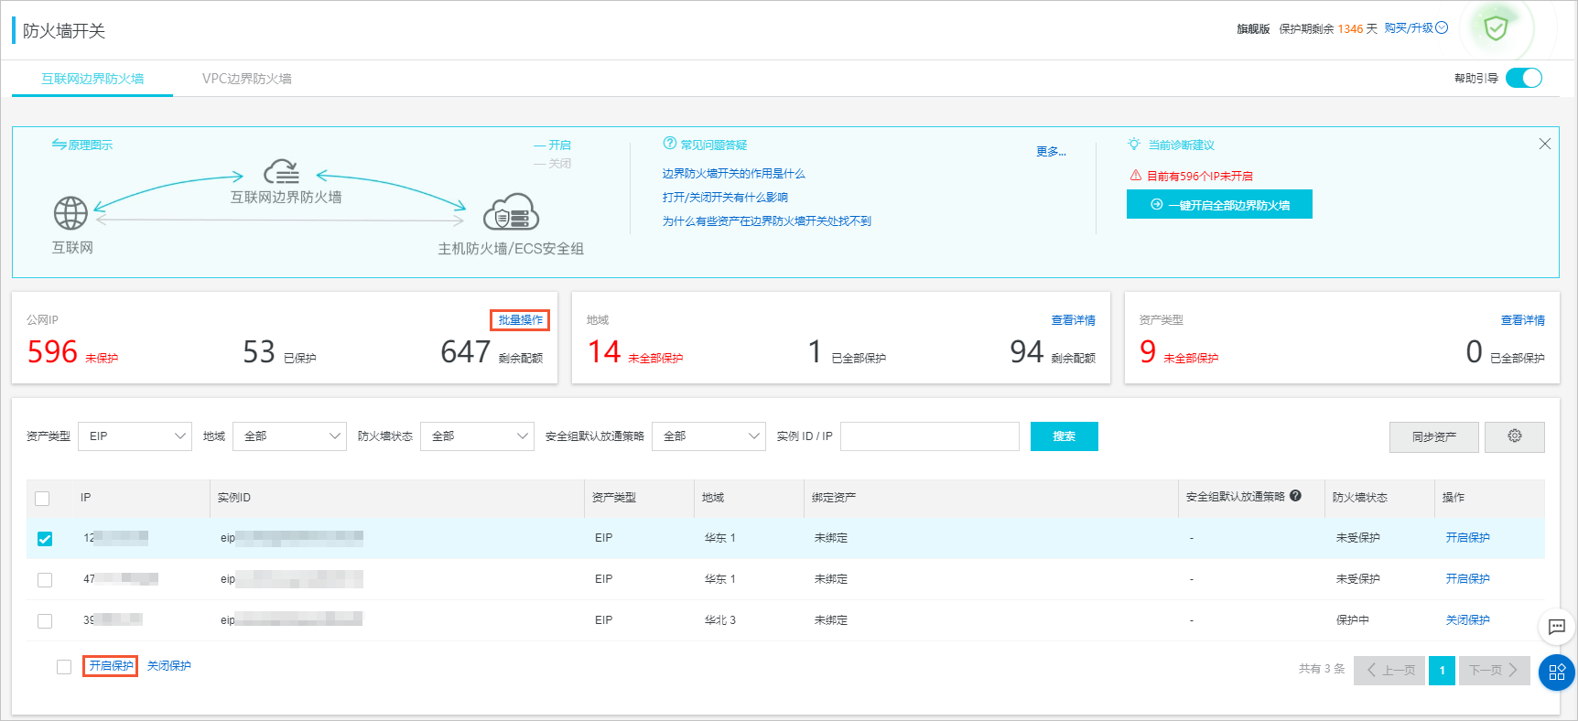Screen dimensions: 1578x721
Task: Click bottom batch 关闭保护 link
Action: 169,666
